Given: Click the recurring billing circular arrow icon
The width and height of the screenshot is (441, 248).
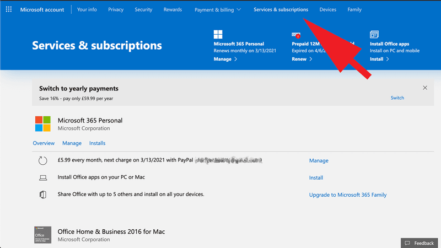Looking at the screenshot, I should pos(43,160).
